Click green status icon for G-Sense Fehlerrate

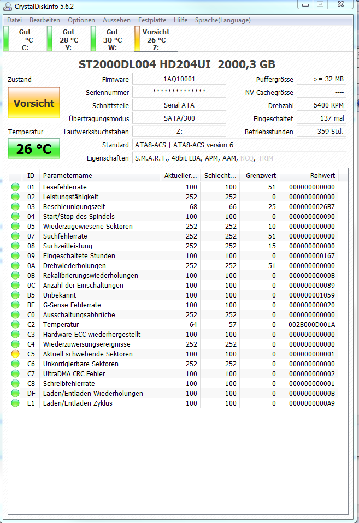click(15, 305)
